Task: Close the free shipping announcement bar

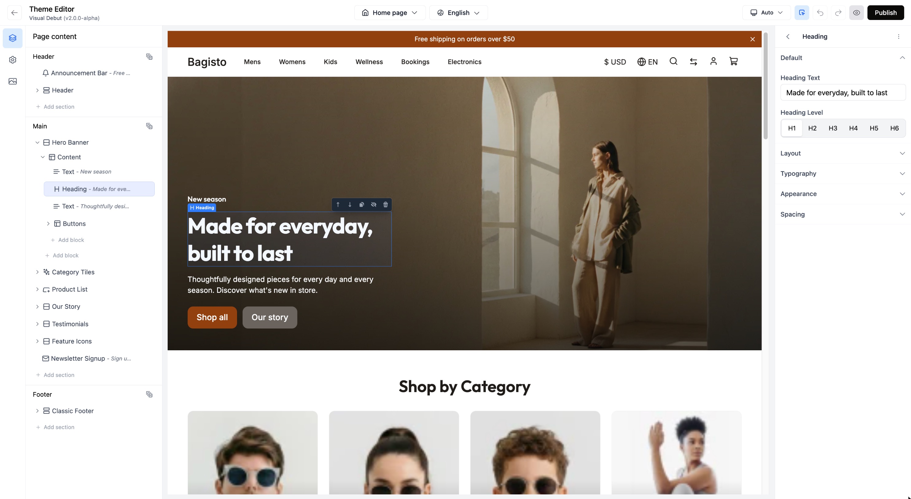Action: (753, 39)
